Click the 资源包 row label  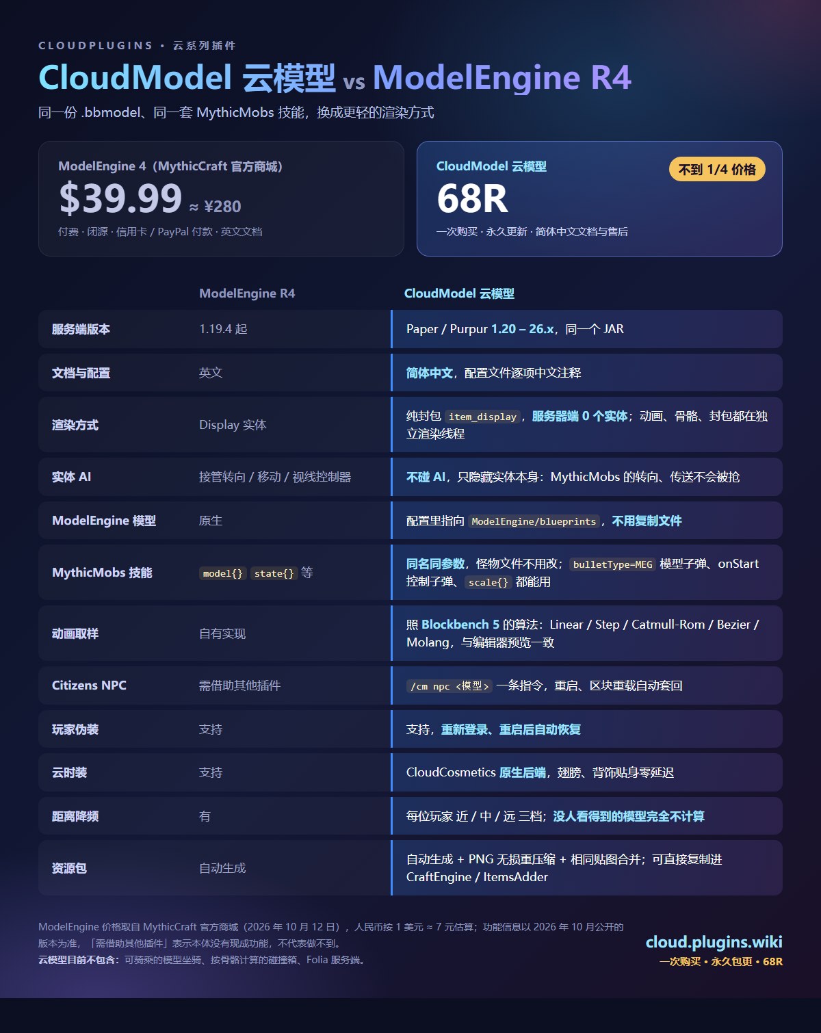tap(69, 868)
